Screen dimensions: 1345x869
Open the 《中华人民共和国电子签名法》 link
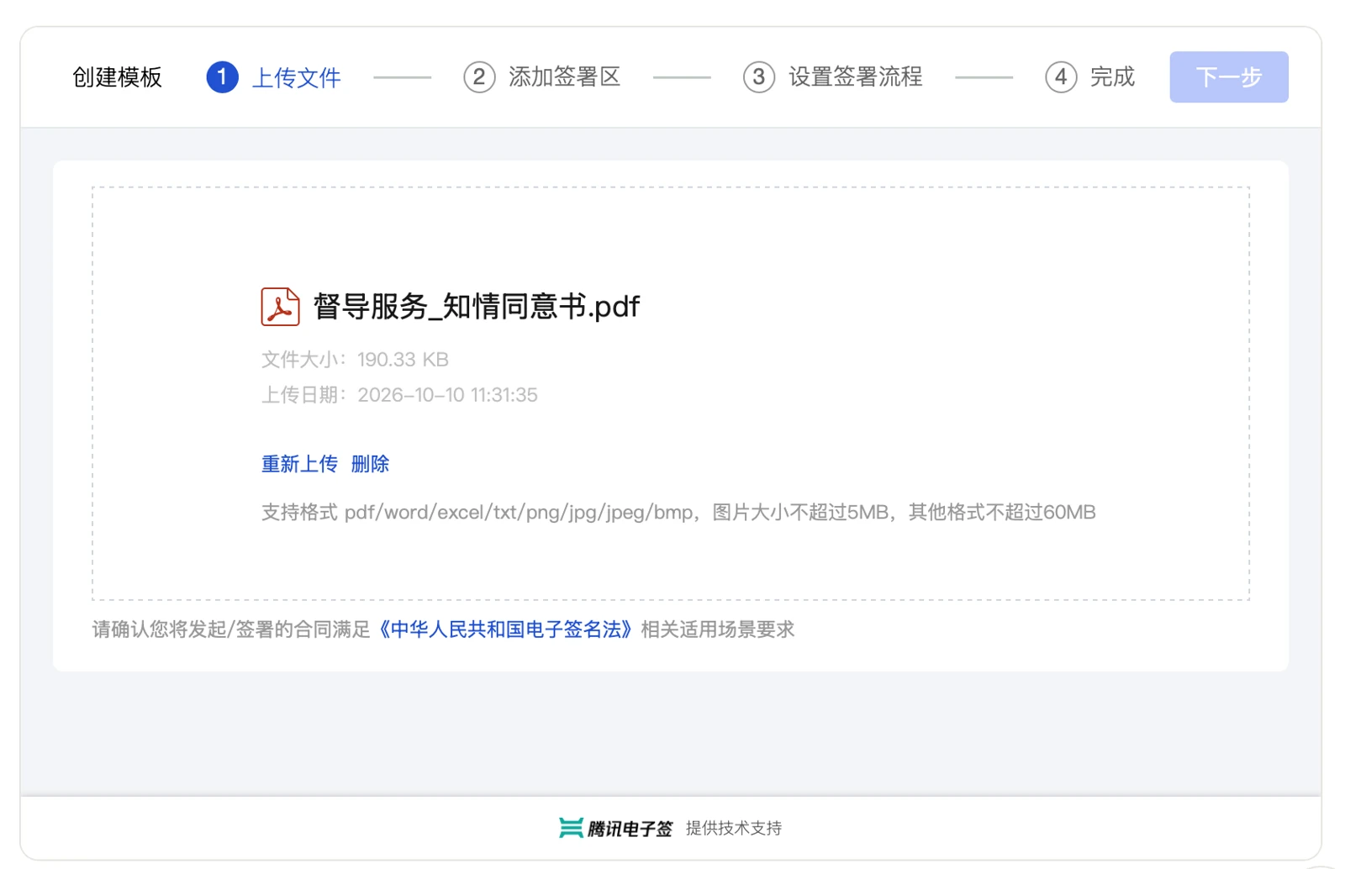tap(505, 629)
